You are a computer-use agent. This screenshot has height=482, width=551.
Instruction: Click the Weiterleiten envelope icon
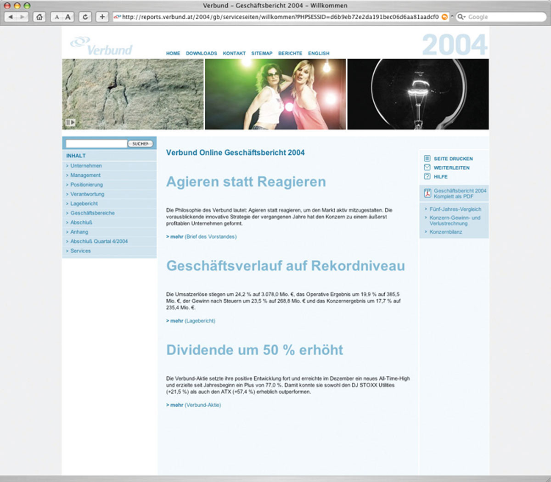pos(427,168)
